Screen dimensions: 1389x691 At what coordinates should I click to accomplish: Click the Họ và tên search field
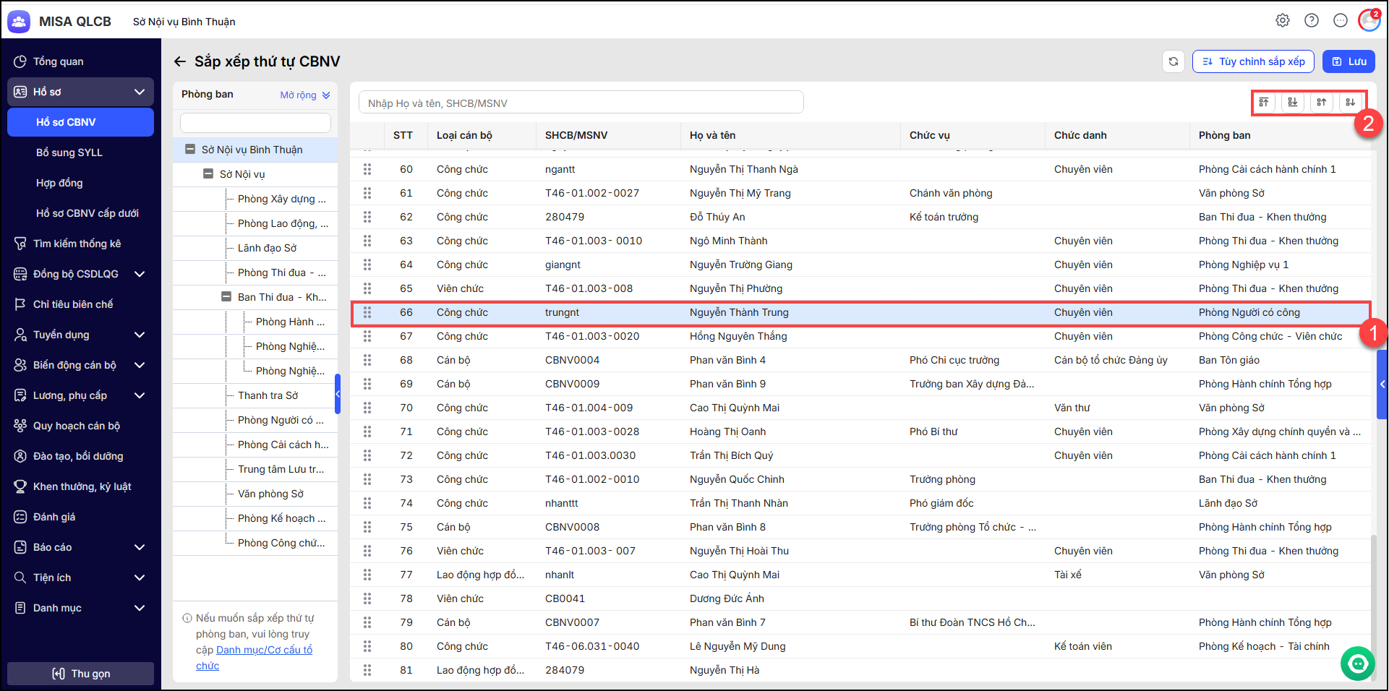(581, 103)
